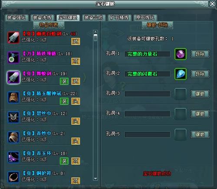The image size is (217, 189).
Task: Select the 【力】精铁项链 item name
Action: [39, 54]
